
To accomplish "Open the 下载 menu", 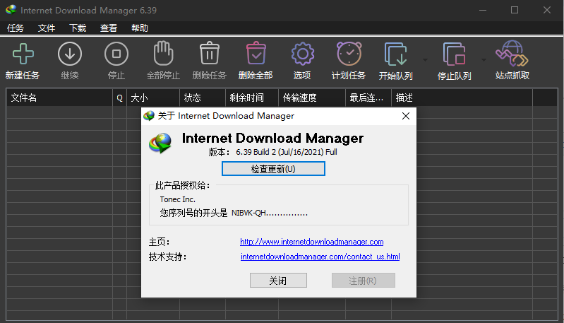I will coord(78,28).
